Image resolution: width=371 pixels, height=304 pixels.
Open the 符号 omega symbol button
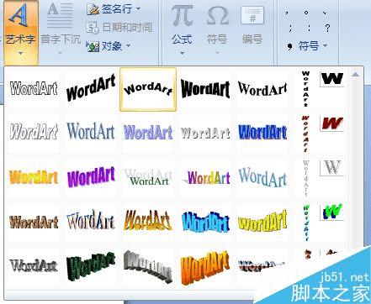pos(217,16)
